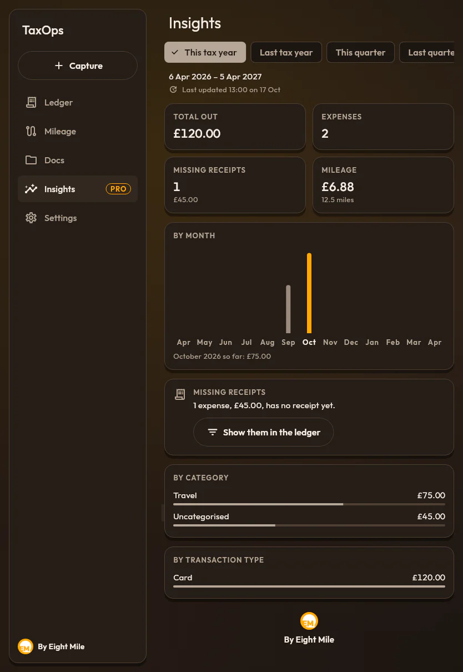
Task: Select the This tax year filter chip
Action: click(x=205, y=52)
